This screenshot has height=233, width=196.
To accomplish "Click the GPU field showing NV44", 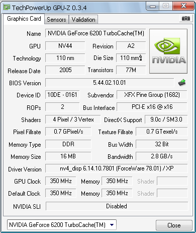I will (x=65, y=46).
